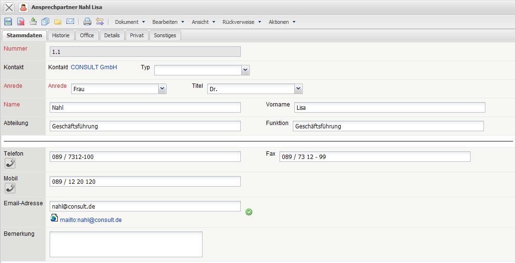515x263 pixels.
Task: Dial the Mobil number via phone icon
Action: coord(10,188)
